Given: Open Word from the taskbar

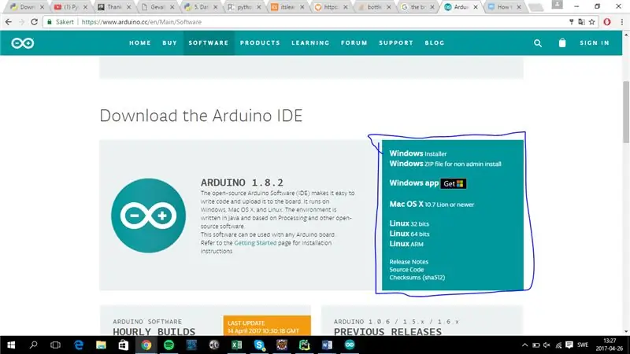Looking at the screenshot, I should click(327, 345).
